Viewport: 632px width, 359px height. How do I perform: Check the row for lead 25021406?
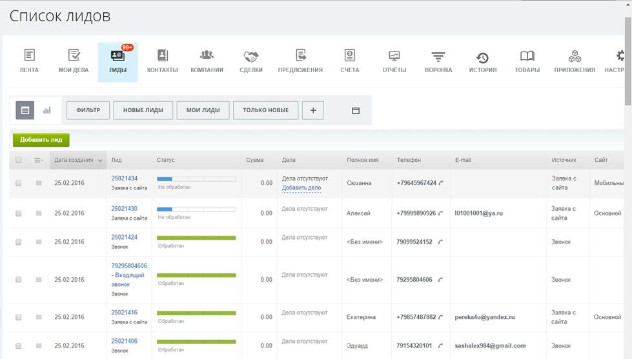[x=19, y=345]
